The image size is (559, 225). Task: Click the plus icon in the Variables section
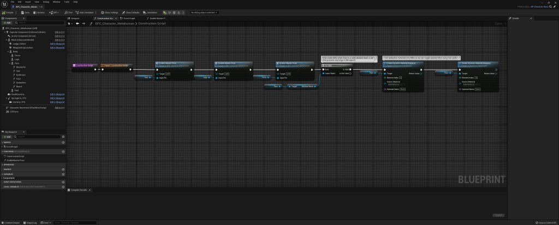click(x=63, y=173)
